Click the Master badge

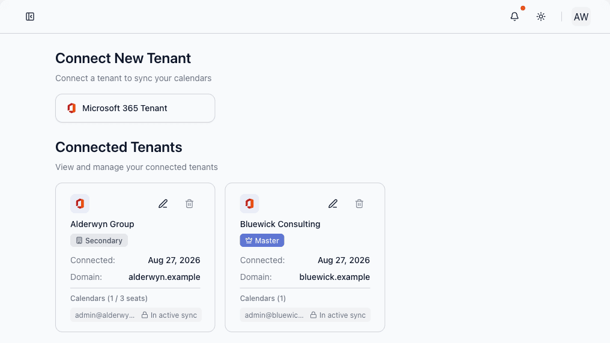(262, 241)
